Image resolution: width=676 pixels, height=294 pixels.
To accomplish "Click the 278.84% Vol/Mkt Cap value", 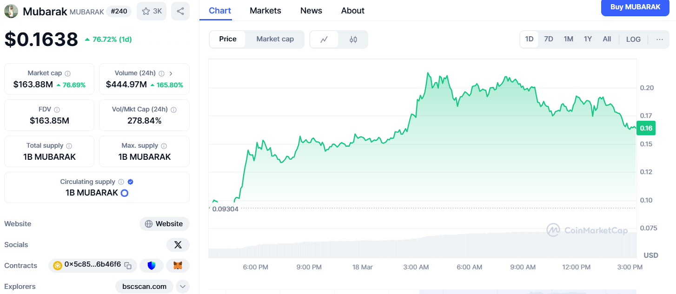I will coord(144,121).
